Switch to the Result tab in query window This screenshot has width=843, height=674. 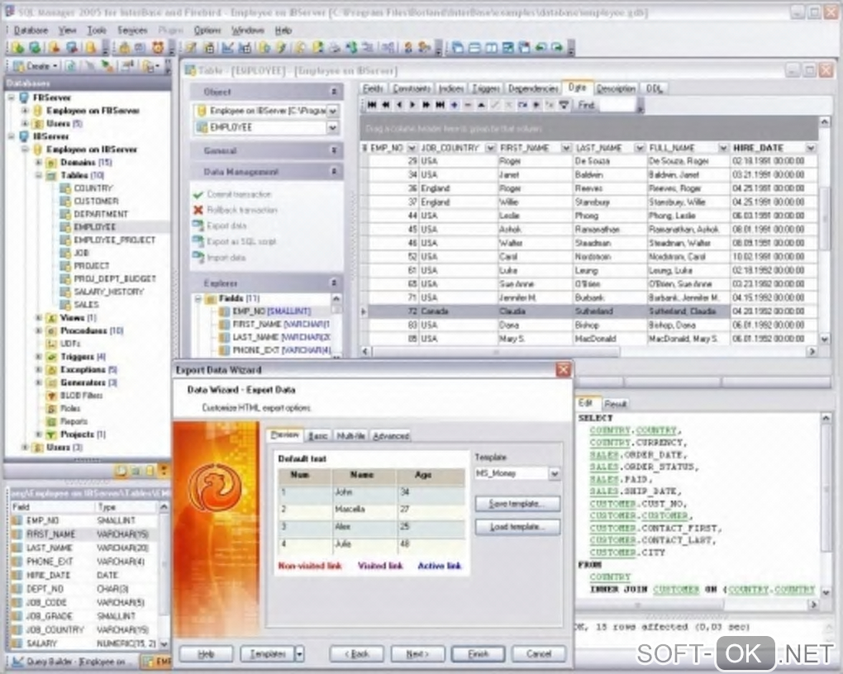coord(615,404)
